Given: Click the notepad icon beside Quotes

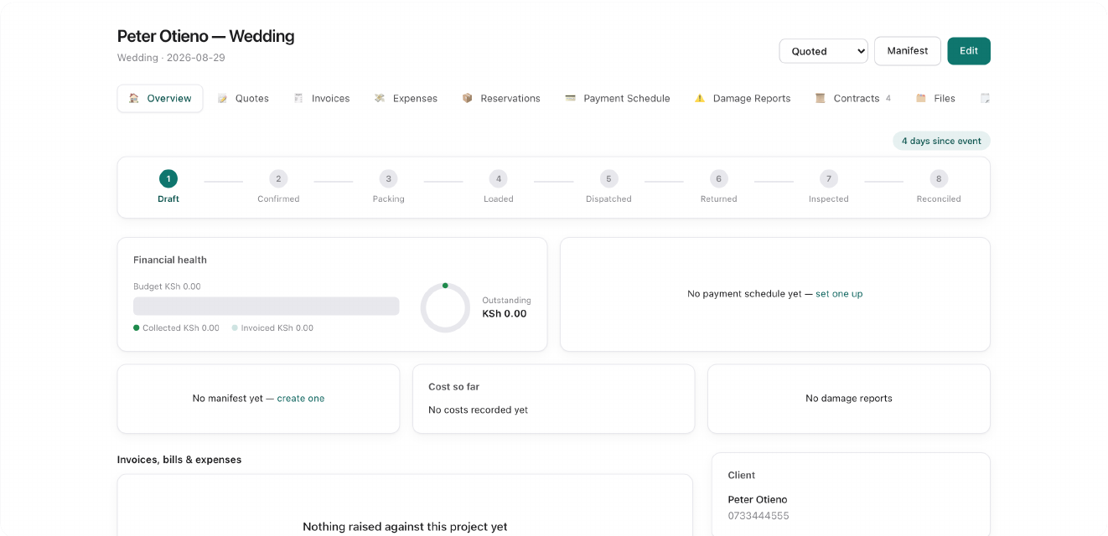Looking at the screenshot, I should [x=222, y=98].
